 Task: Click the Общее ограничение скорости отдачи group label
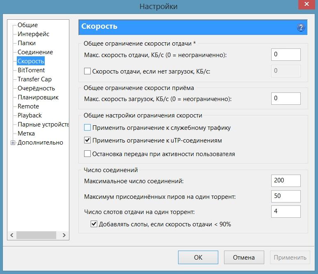(140, 44)
